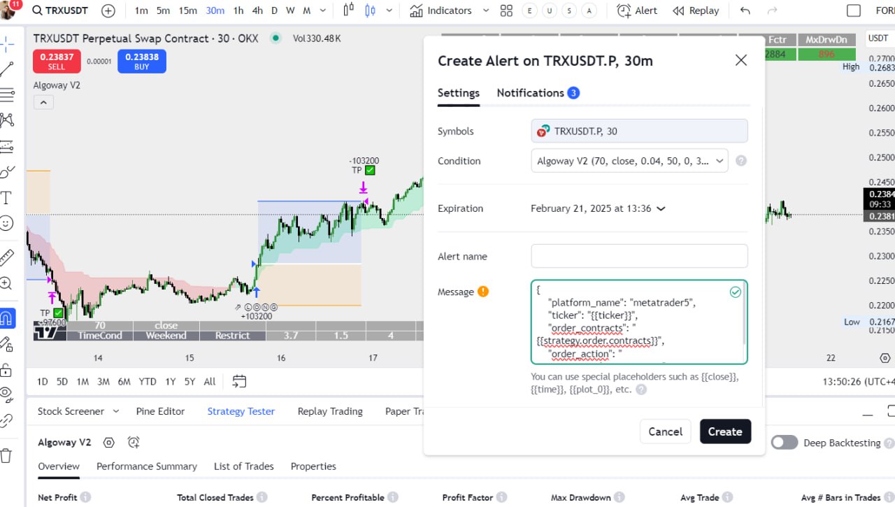Click the U quick-access circle button

point(550,10)
